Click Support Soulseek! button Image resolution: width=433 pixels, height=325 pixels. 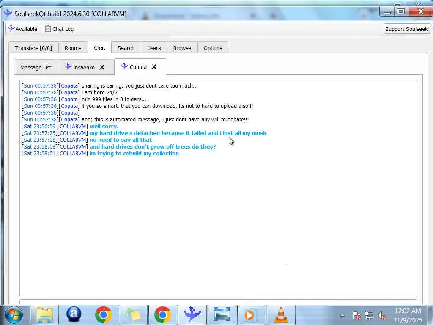click(x=407, y=29)
